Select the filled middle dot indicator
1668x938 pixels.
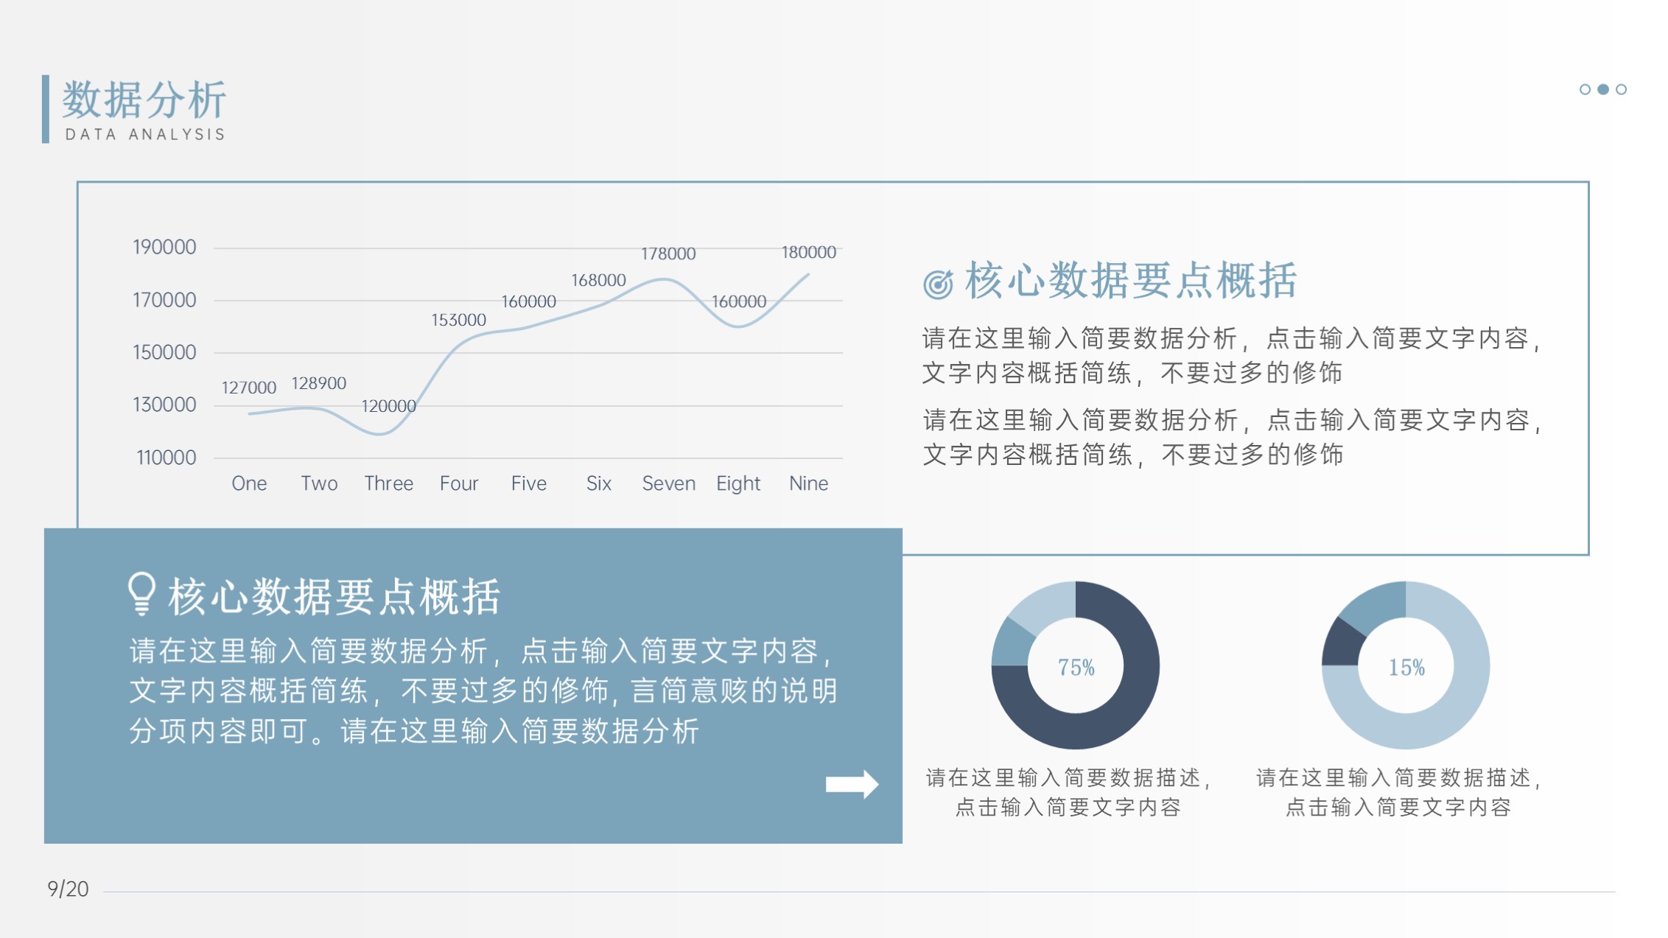pos(1603,89)
